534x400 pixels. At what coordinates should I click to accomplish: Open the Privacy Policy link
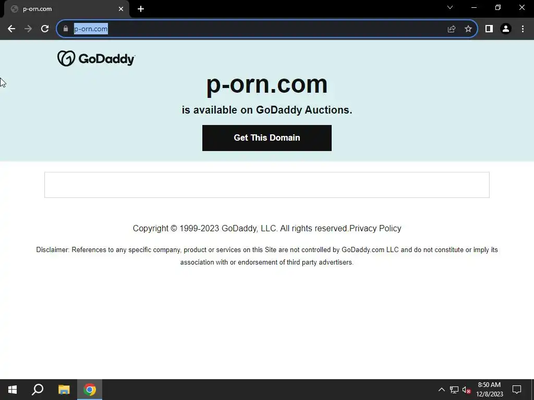pos(375,228)
